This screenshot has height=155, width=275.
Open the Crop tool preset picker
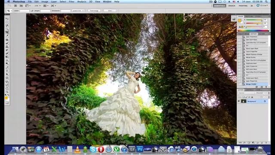[9, 11]
